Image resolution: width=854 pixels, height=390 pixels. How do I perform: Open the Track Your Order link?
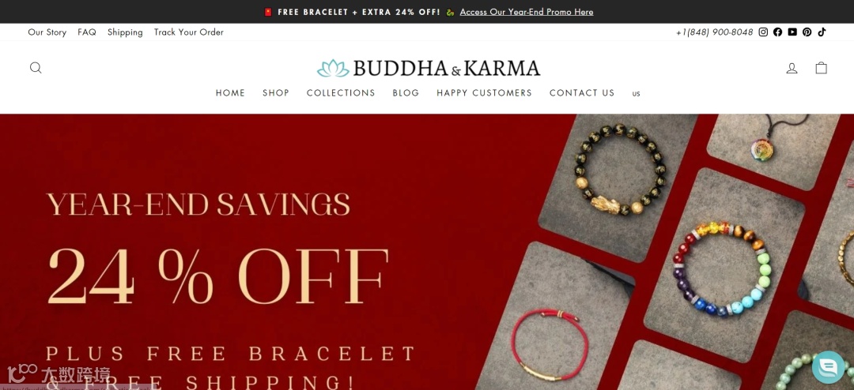coord(189,32)
